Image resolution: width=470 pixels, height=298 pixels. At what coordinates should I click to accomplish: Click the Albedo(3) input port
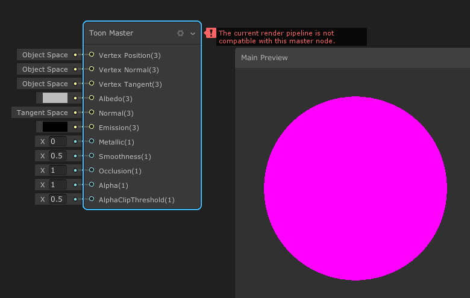coord(92,98)
